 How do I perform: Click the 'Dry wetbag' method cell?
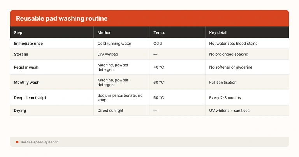[108, 54]
